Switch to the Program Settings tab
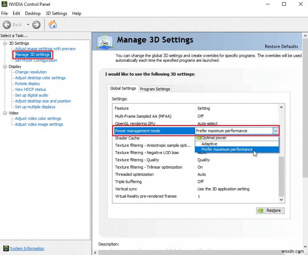This screenshot has width=308, height=255. tap(155, 89)
